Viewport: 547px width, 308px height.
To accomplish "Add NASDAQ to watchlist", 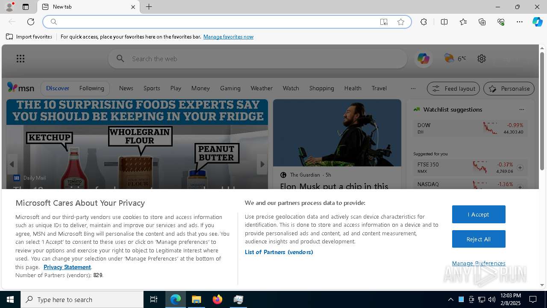I will (x=520, y=187).
